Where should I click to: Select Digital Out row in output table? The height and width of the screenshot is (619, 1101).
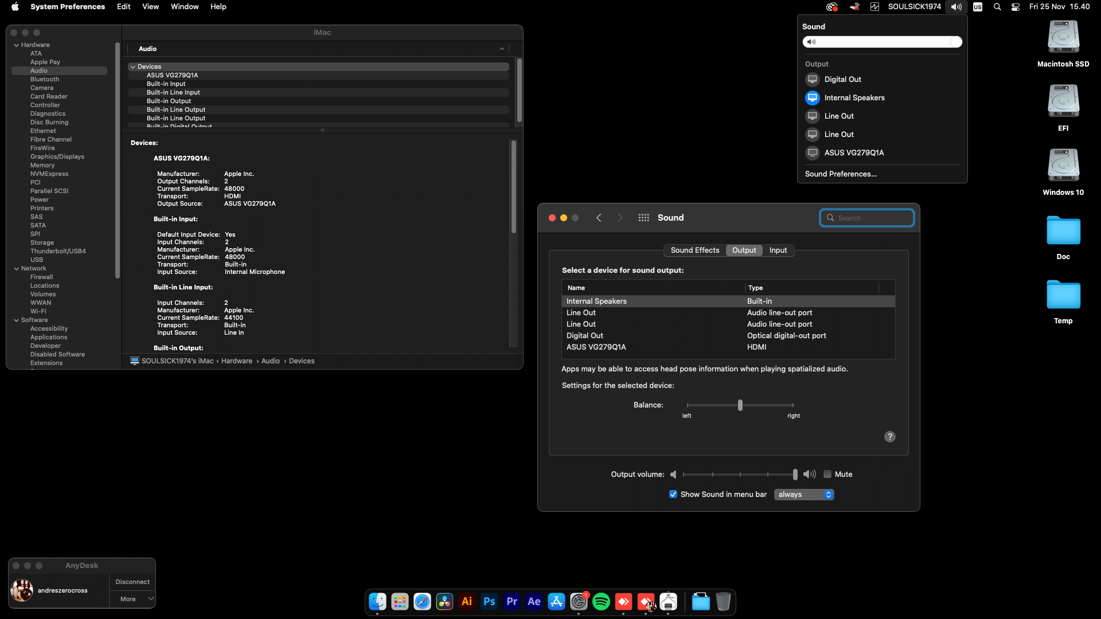tap(728, 335)
